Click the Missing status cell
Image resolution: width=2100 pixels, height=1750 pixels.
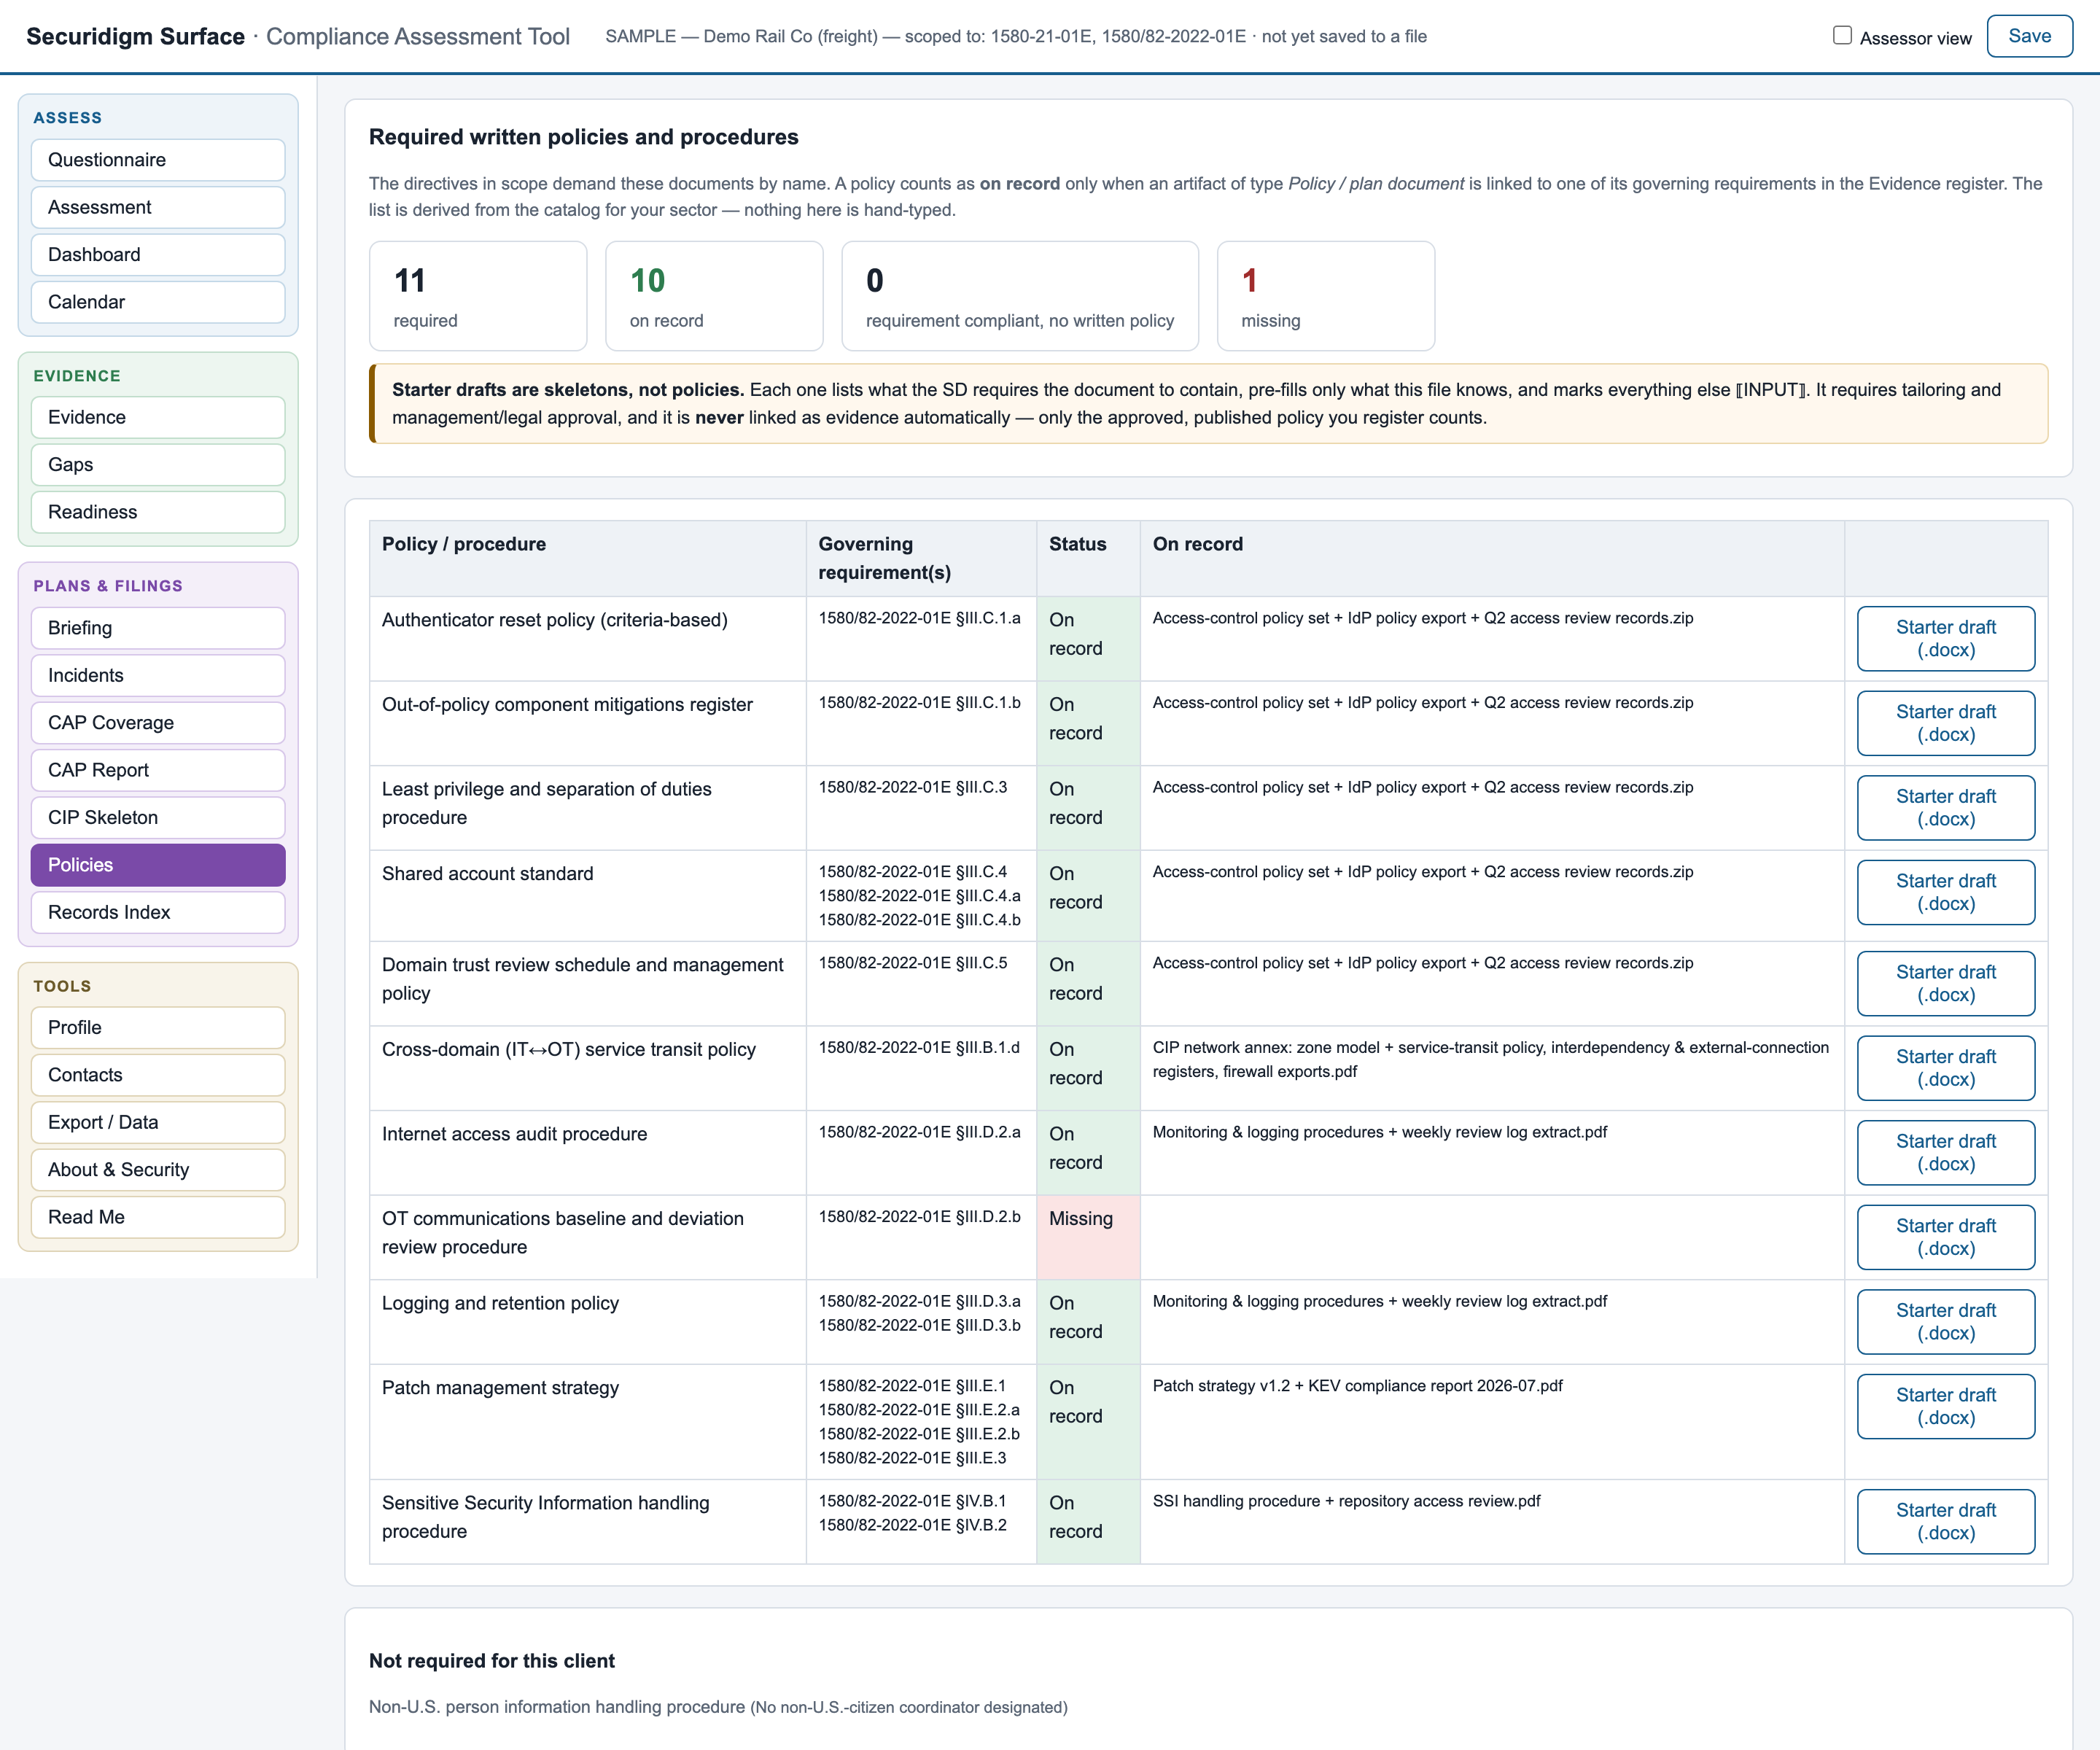1088,1237
